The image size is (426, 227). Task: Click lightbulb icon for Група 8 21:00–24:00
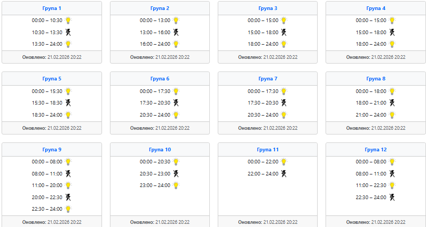pos(392,115)
